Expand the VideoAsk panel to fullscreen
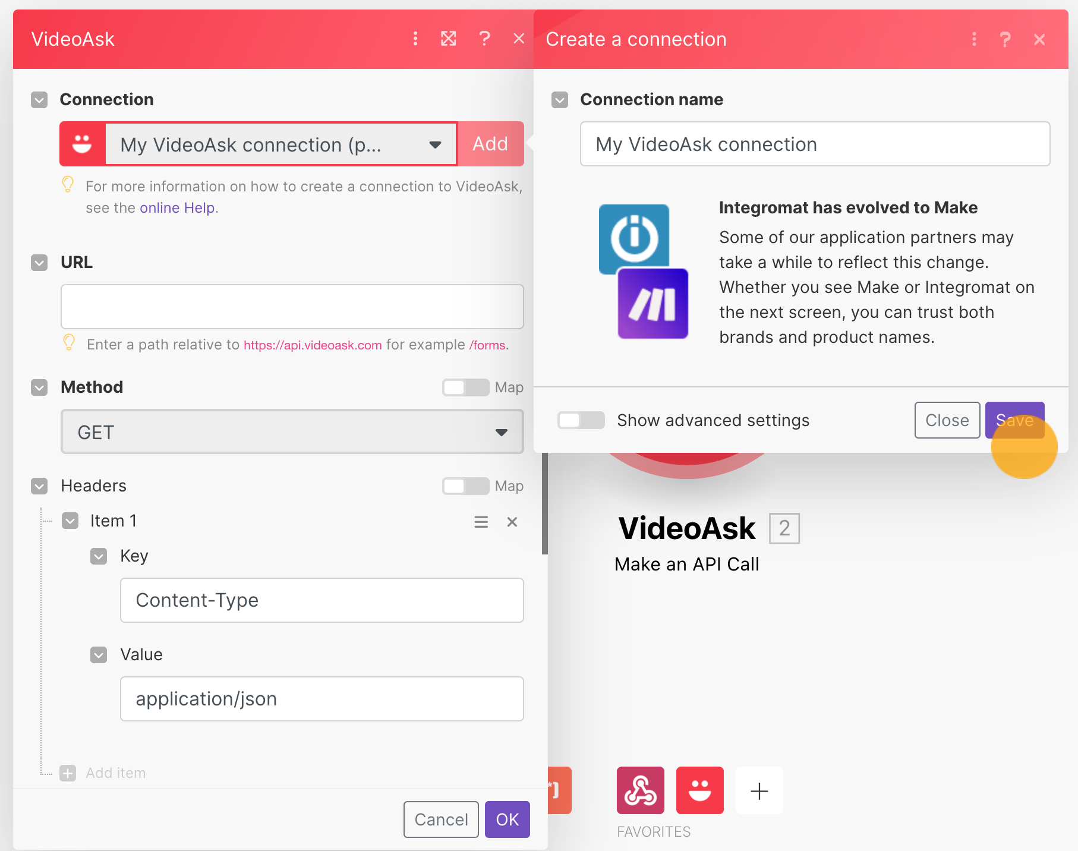The width and height of the screenshot is (1078, 851). click(x=449, y=39)
